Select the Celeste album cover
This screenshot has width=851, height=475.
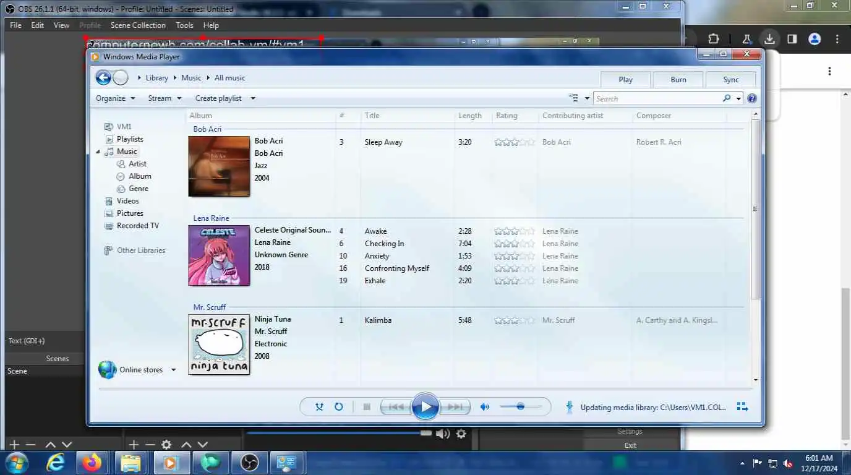click(219, 255)
